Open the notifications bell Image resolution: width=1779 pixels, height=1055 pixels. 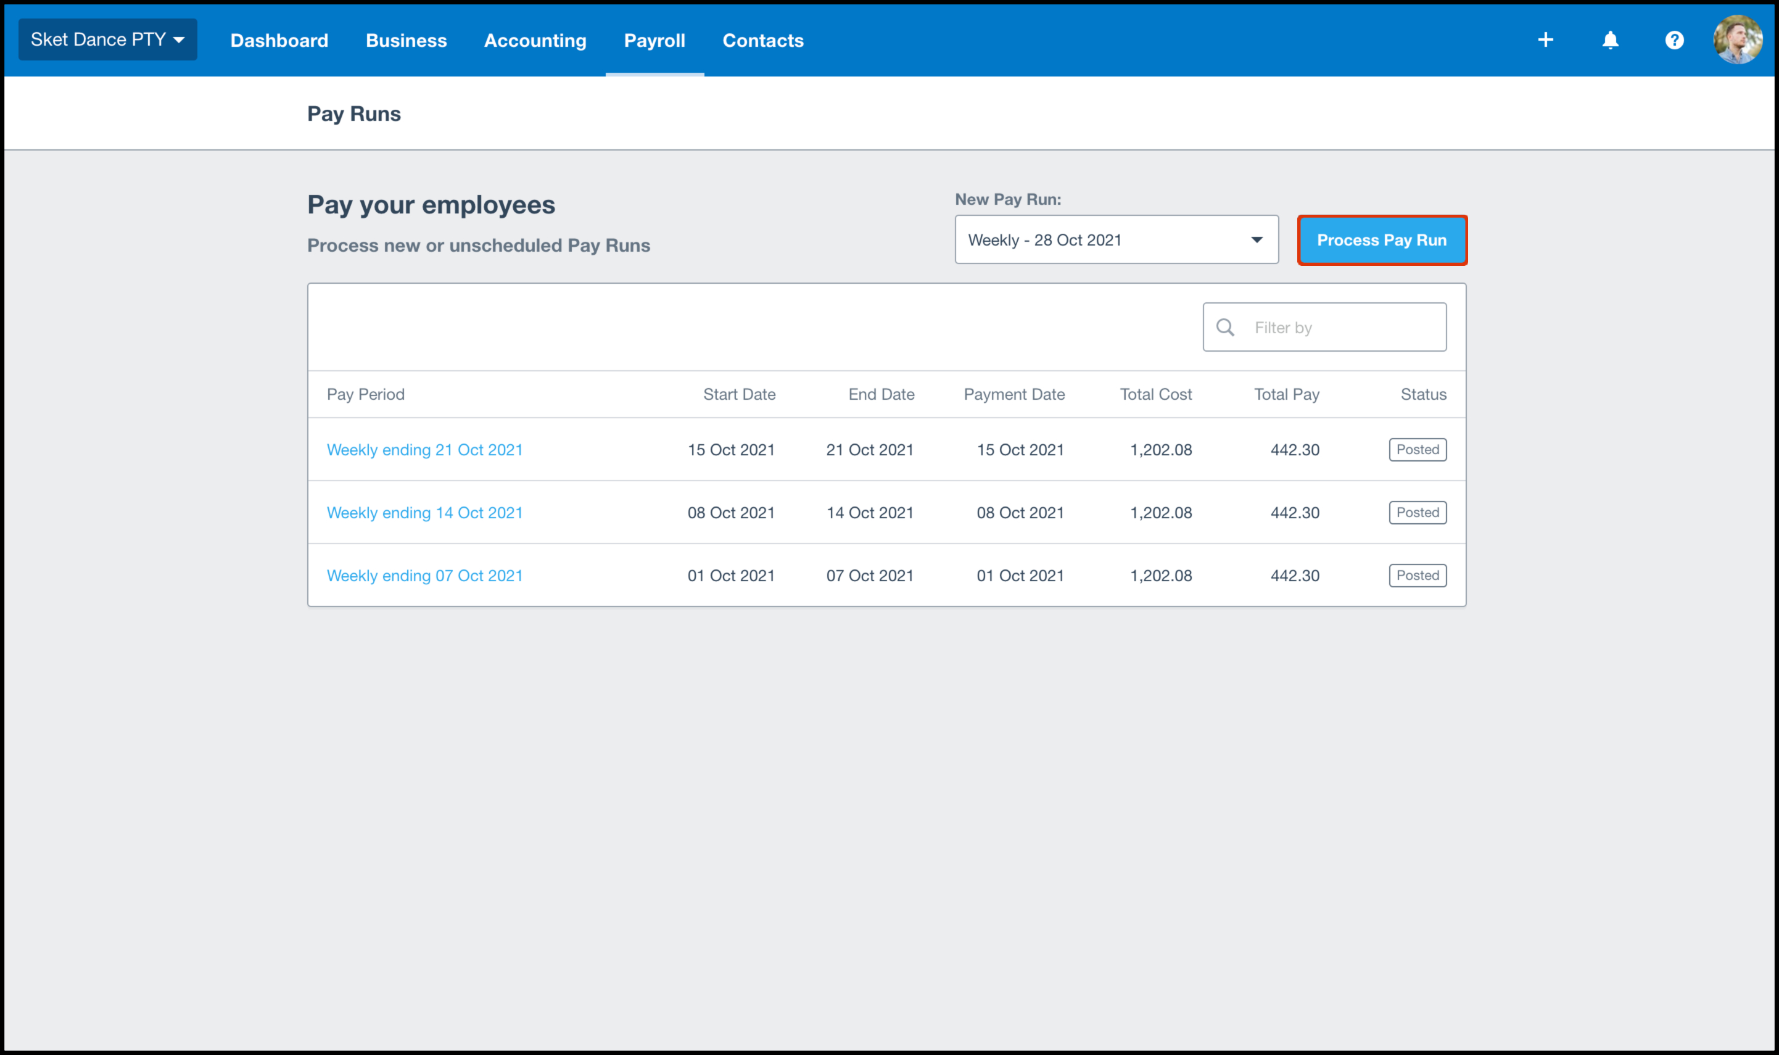pyautogui.click(x=1610, y=40)
